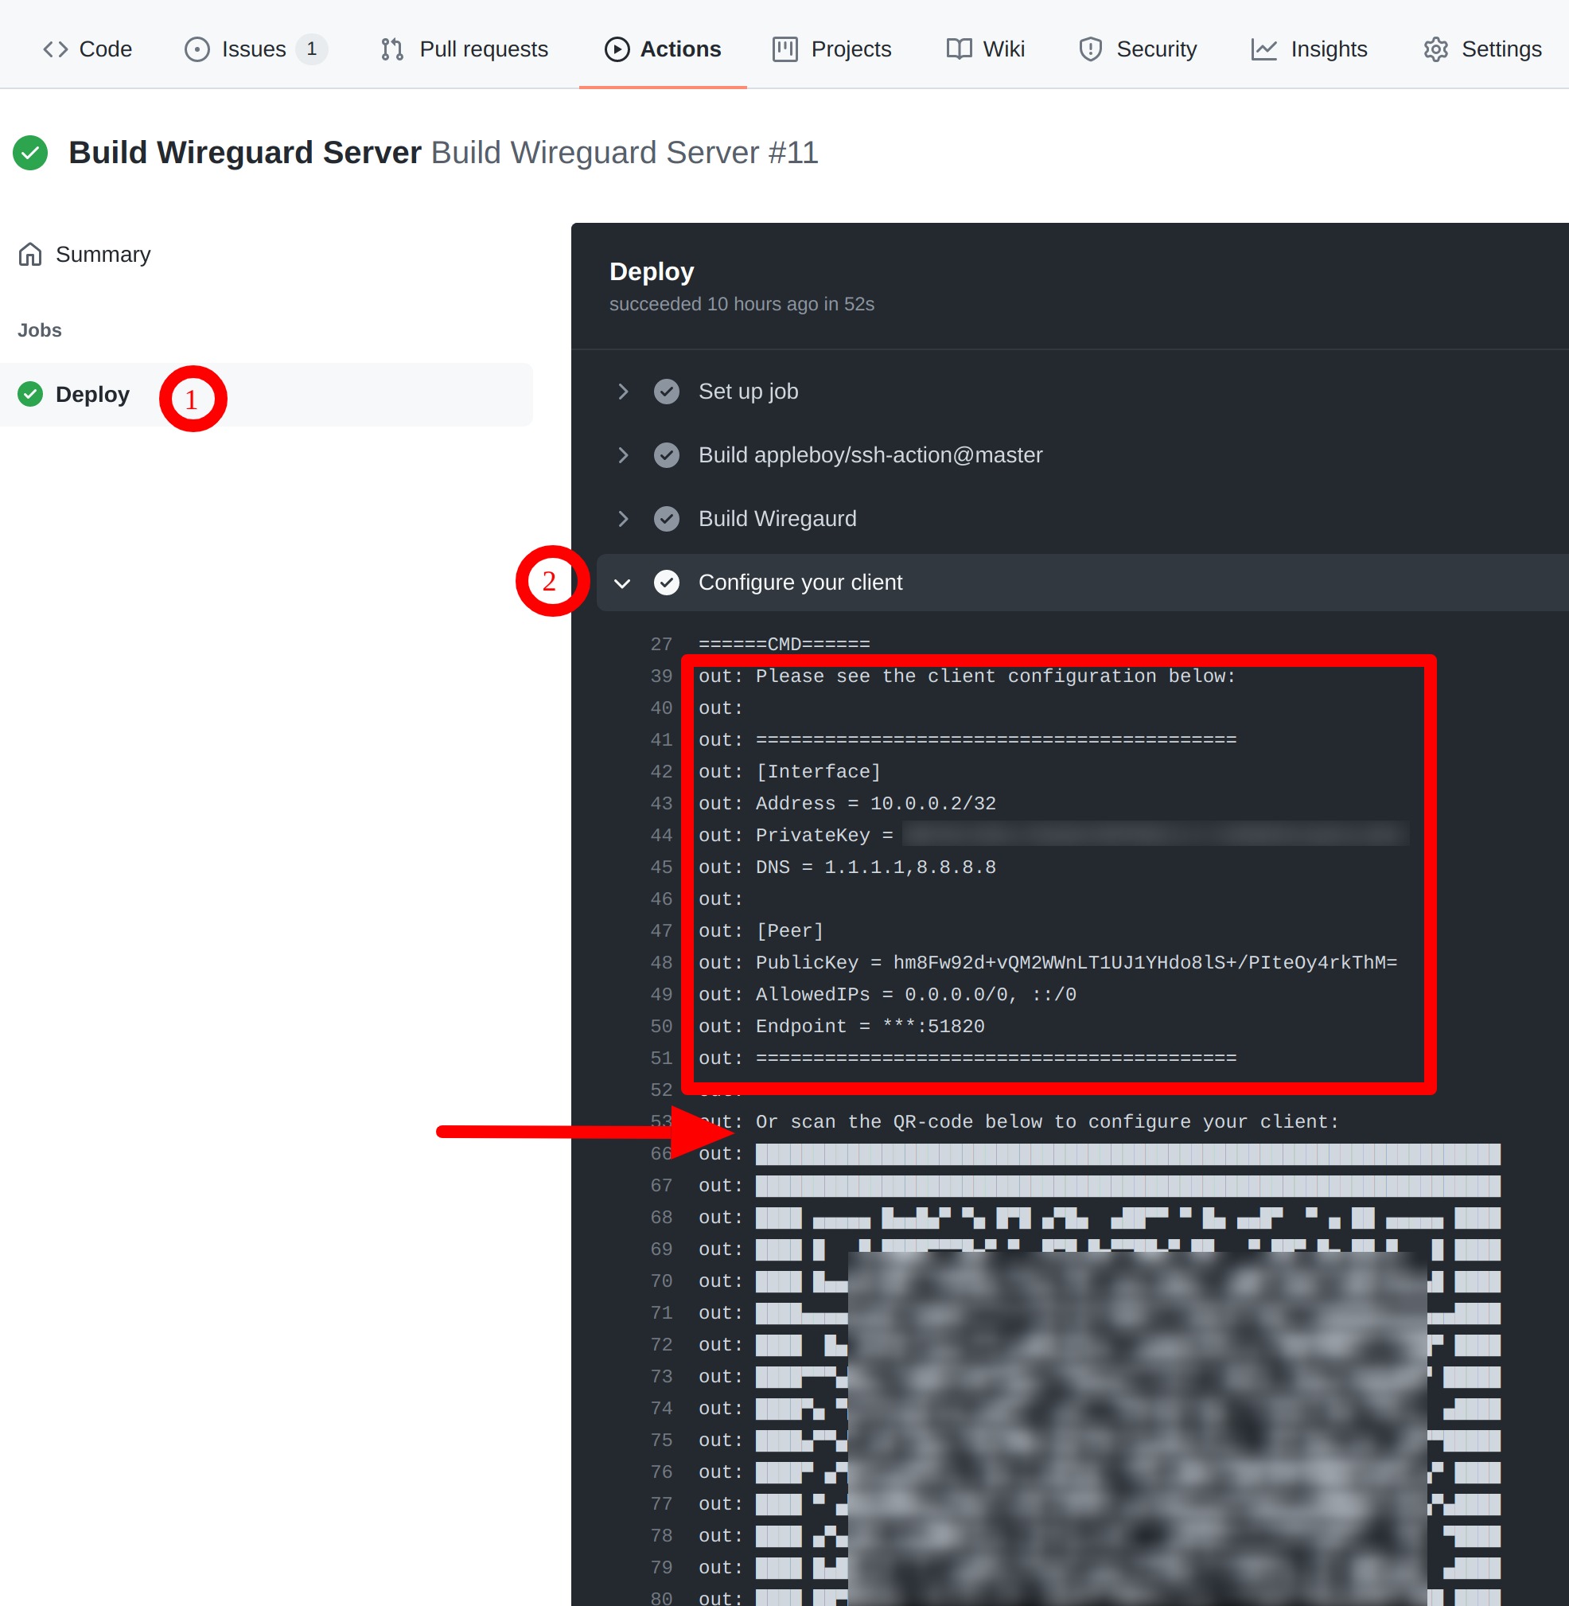
Task: Click the checkmark on Configure your client
Action: pyautogui.click(x=665, y=583)
